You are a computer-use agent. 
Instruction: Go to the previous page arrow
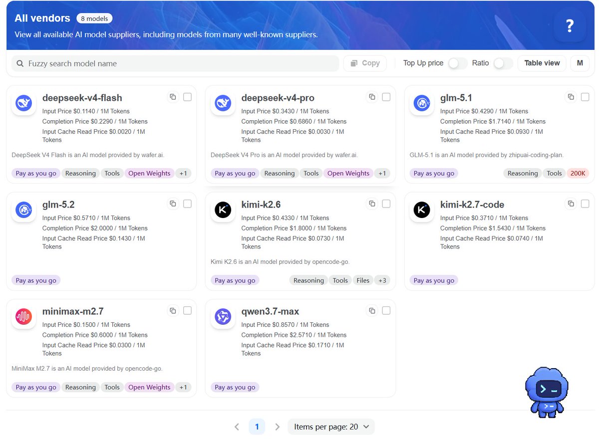[x=237, y=427]
